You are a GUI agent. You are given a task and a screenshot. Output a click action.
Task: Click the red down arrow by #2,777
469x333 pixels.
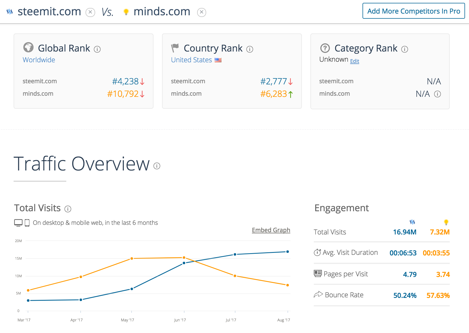(x=291, y=82)
